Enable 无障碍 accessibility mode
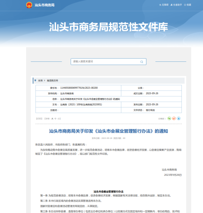This screenshot has width=203, height=213. point(164,5)
